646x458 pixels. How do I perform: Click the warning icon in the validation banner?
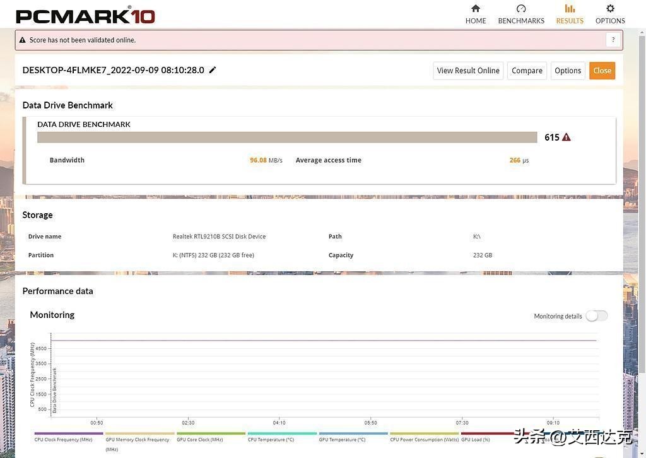pos(22,39)
